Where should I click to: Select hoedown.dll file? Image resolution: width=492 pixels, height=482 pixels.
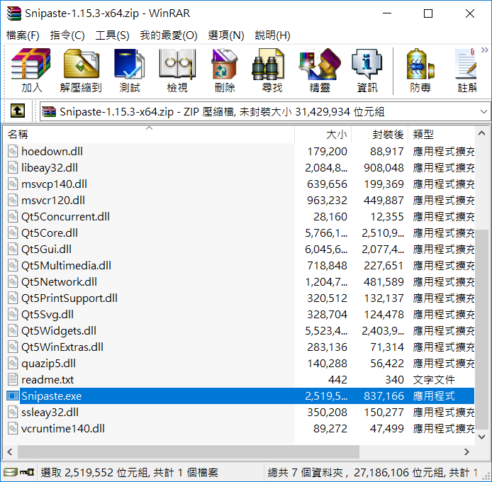(52, 152)
